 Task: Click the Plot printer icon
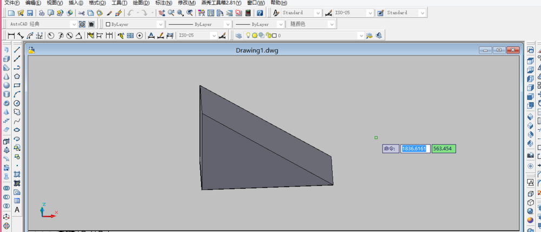pyautogui.click(x=42, y=13)
